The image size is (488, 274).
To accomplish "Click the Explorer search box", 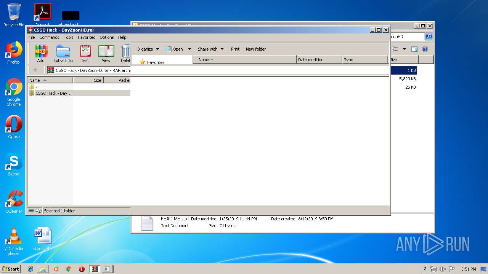I will point(407,37).
